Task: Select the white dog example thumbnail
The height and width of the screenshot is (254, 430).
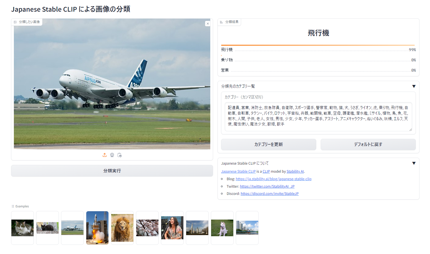Action: tap(222, 228)
